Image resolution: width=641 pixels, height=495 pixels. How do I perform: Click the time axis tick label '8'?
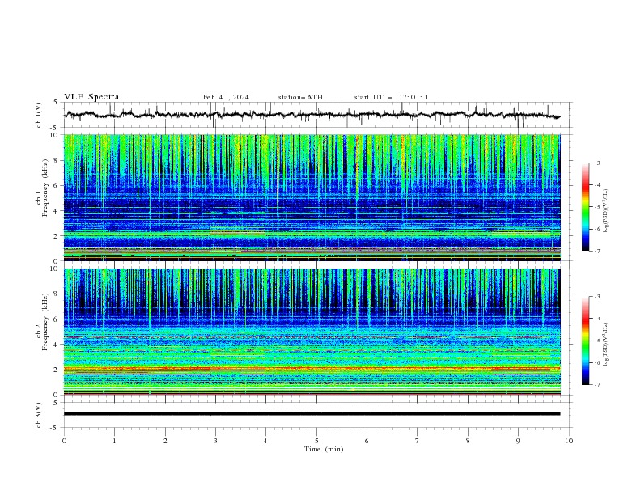click(x=468, y=441)
